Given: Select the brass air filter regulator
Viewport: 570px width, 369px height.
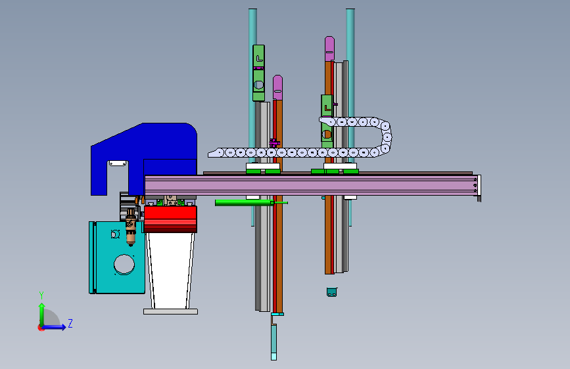Looking at the screenshot, I should pos(131,227).
